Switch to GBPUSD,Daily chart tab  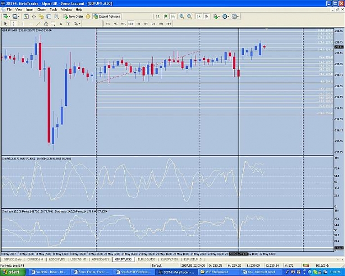click(13, 259)
